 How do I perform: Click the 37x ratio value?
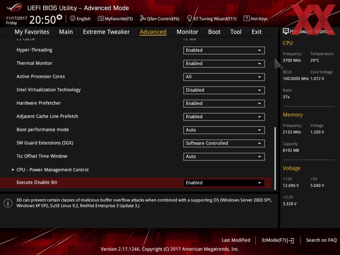point(286,97)
